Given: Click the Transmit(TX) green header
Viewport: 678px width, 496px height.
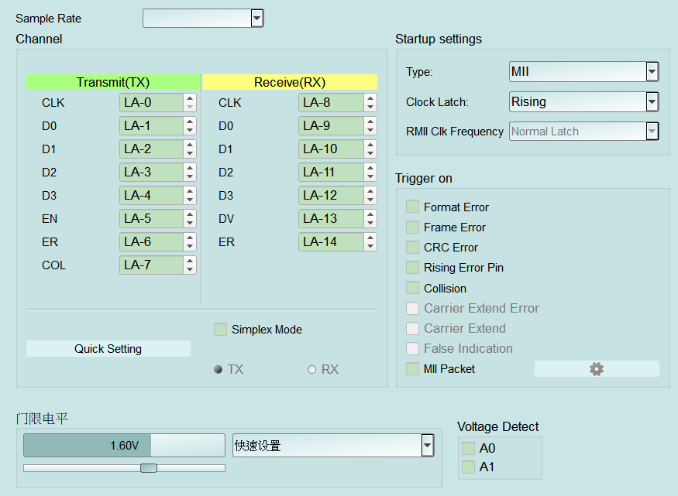Looking at the screenshot, I should point(113,82).
